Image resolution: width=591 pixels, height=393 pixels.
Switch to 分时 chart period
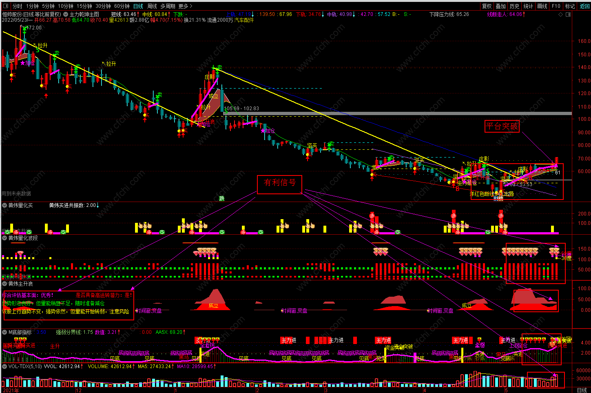tap(18, 6)
